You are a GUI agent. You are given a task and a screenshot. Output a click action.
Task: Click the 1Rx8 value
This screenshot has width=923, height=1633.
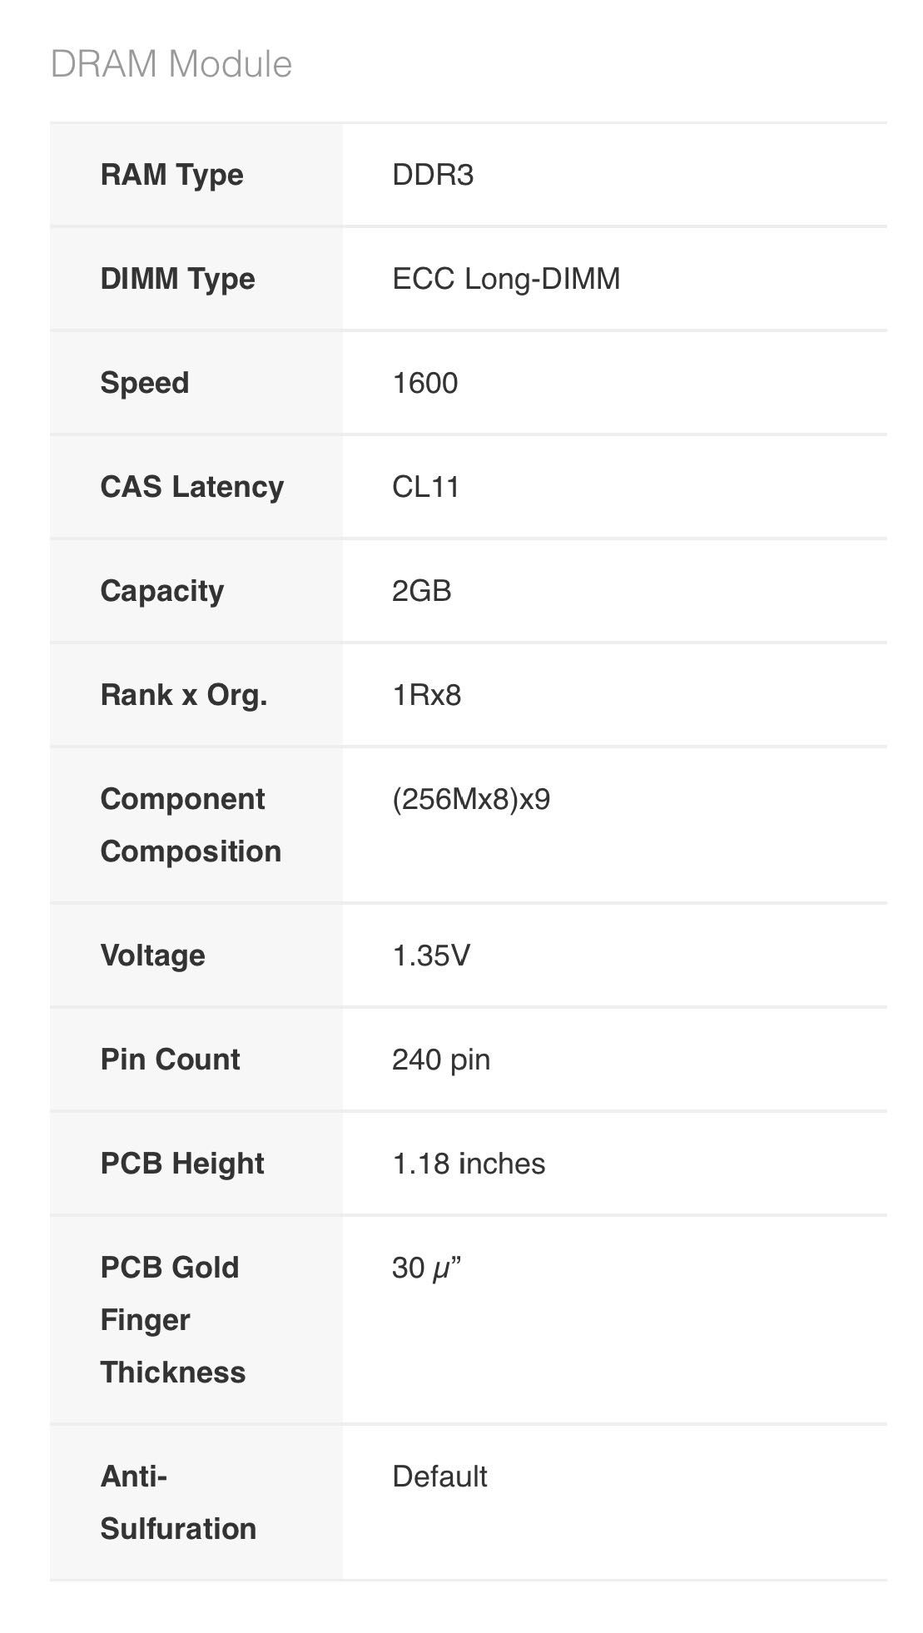tap(427, 695)
